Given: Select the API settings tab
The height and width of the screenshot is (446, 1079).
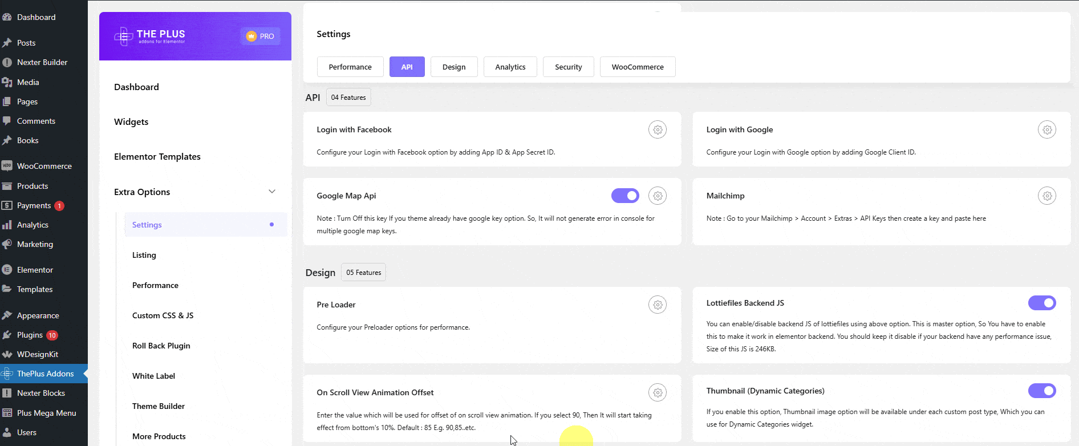Looking at the screenshot, I should (407, 67).
